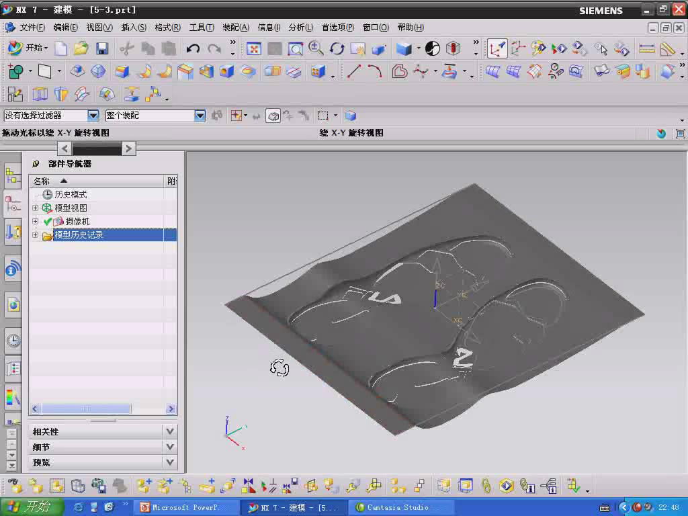Click the Cut scissors icon
The width and height of the screenshot is (688, 516).
[x=126, y=48]
